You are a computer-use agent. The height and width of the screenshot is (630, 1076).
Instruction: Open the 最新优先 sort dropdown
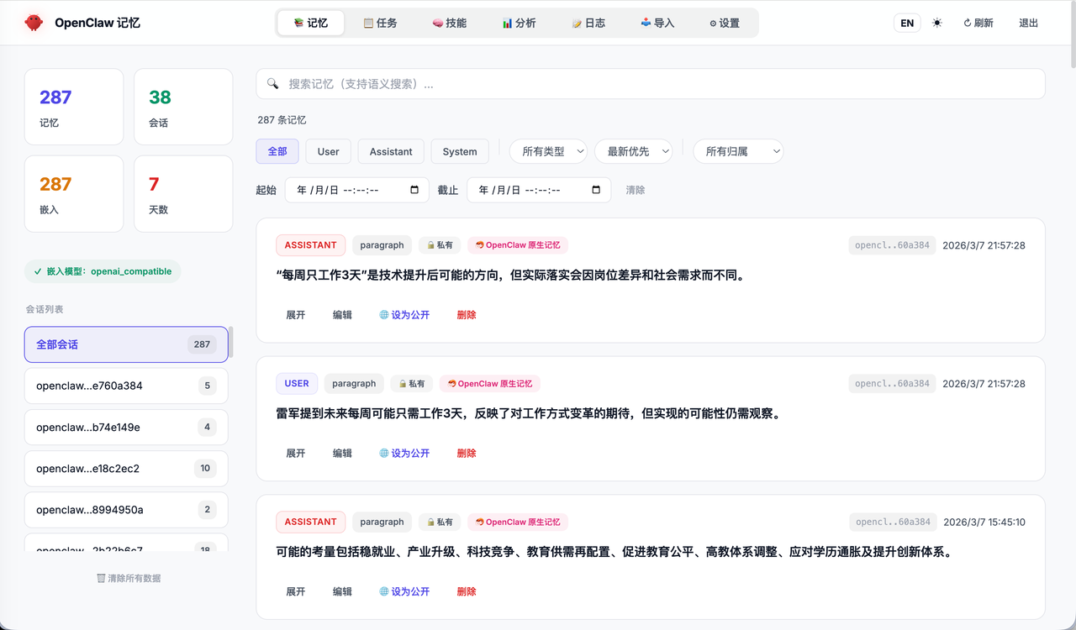click(x=633, y=151)
